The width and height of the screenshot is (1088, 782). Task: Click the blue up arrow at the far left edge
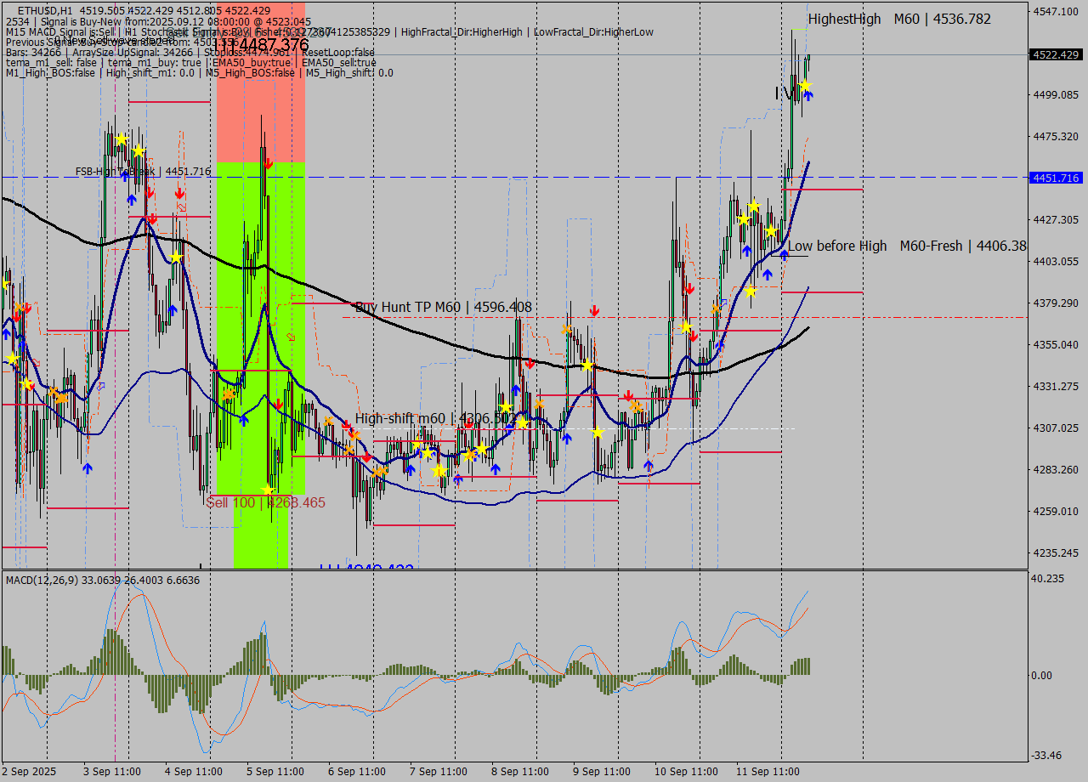point(6,333)
